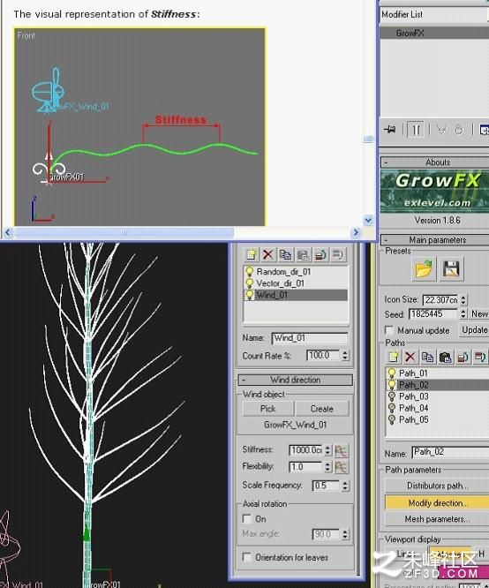Click the Flexibility spinner arrows
The image size is (489, 588).
(327, 467)
